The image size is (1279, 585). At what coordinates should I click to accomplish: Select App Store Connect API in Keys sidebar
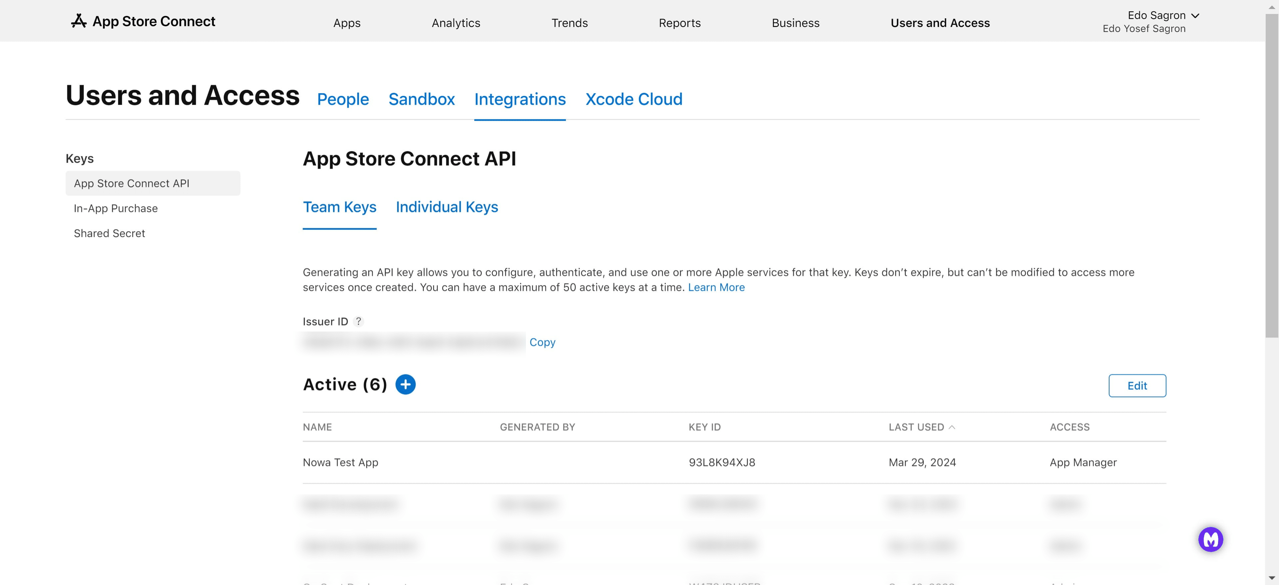(x=132, y=183)
